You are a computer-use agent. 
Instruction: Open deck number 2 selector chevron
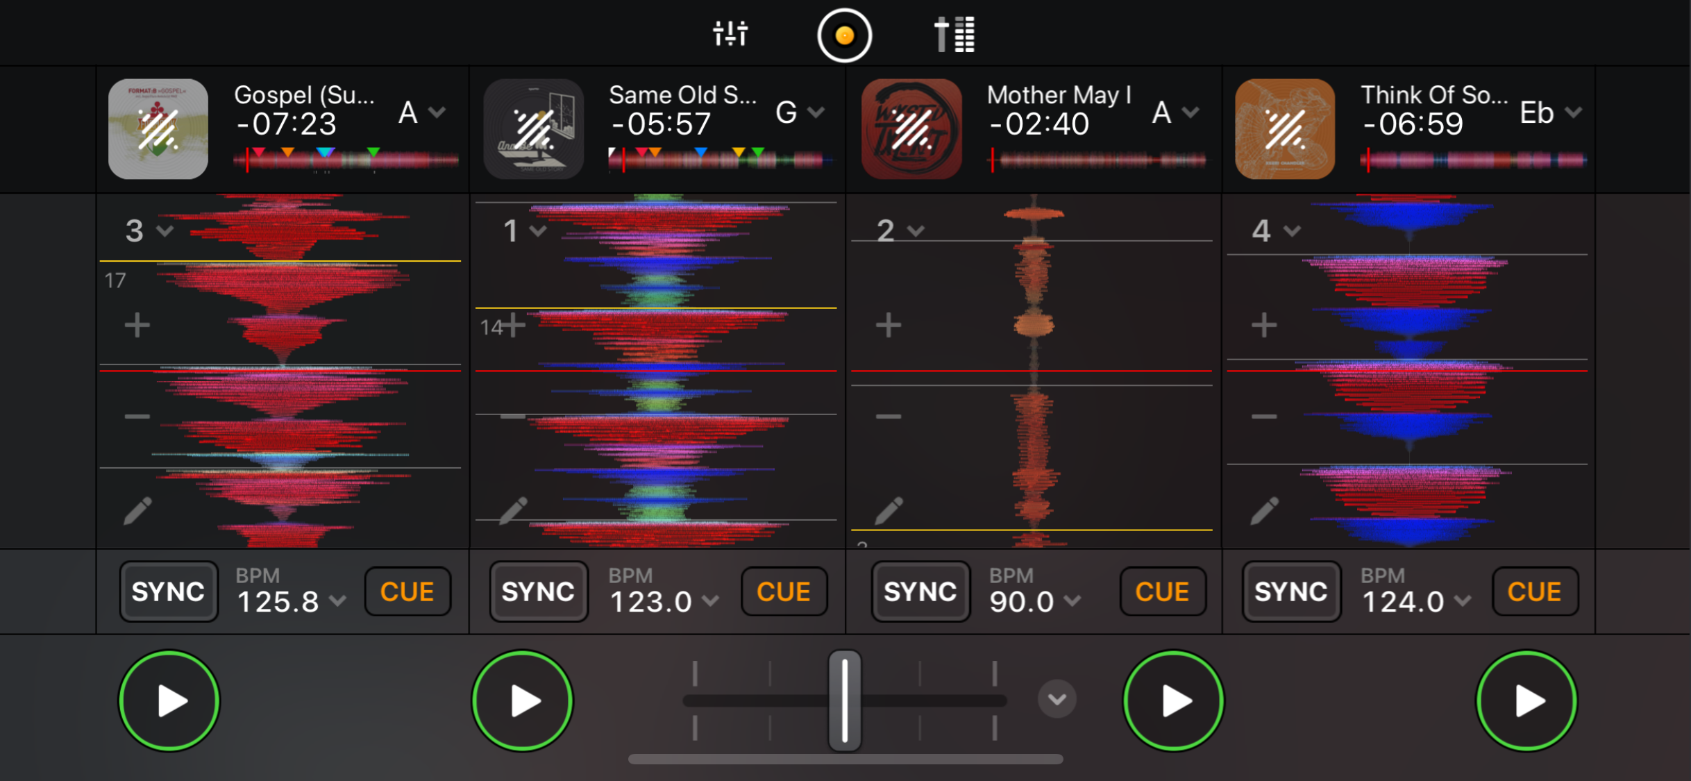pos(916,231)
